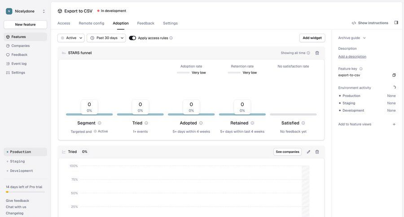This screenshot has width=404, height=217.
Task: Switch to the Remote config tab
Action: [x=91, y=23]
